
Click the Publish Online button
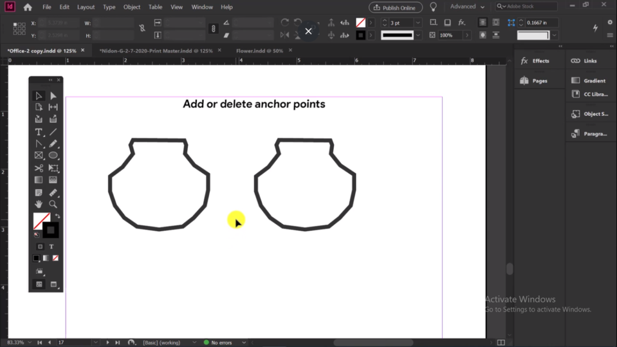pyautogui.click(x=395, y=7)
